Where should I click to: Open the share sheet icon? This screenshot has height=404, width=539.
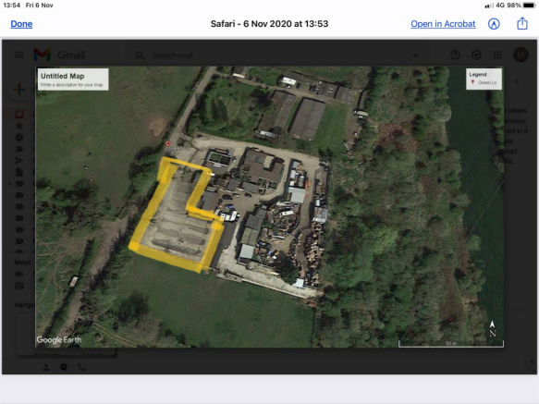pos(522,23)
